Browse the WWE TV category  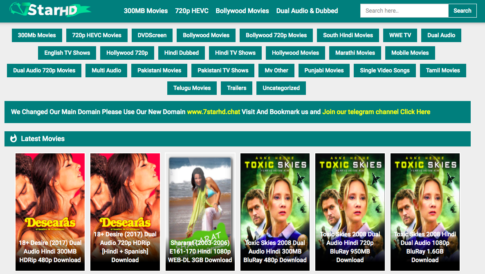[x=400, y=35]
